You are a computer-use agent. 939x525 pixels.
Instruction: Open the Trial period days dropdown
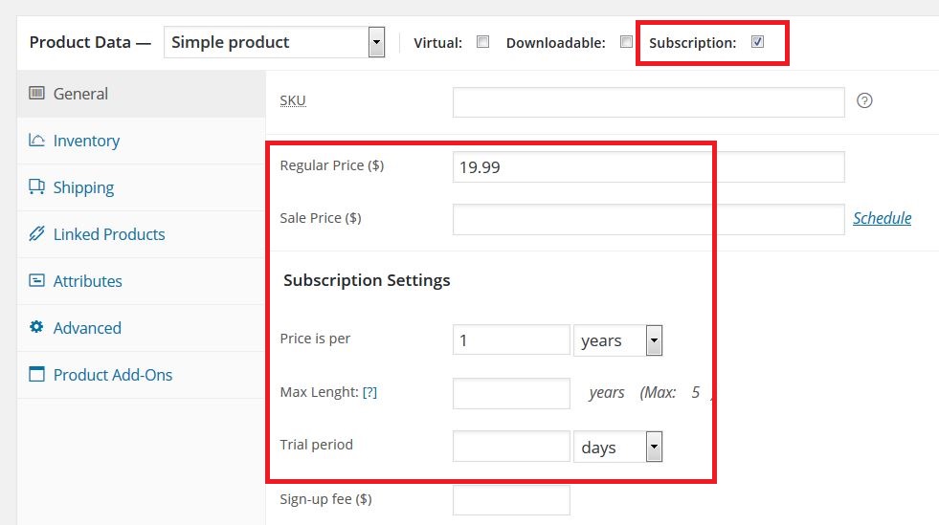point(617,448)
